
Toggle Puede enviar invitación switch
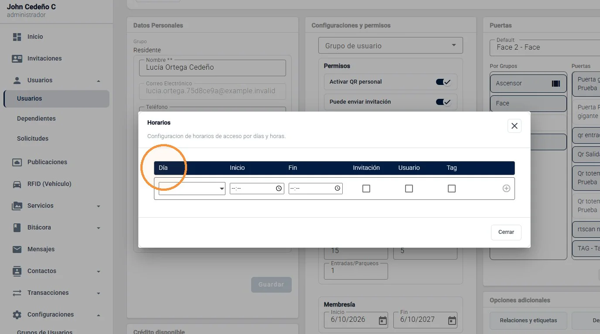443,102
